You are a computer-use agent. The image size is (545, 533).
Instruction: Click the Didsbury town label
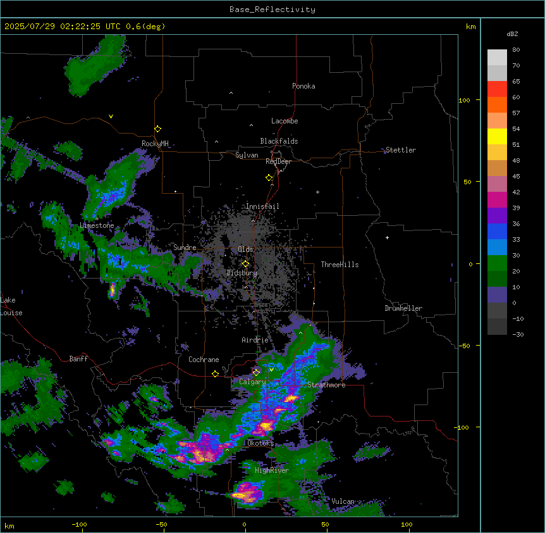click(x=242, y=273)
